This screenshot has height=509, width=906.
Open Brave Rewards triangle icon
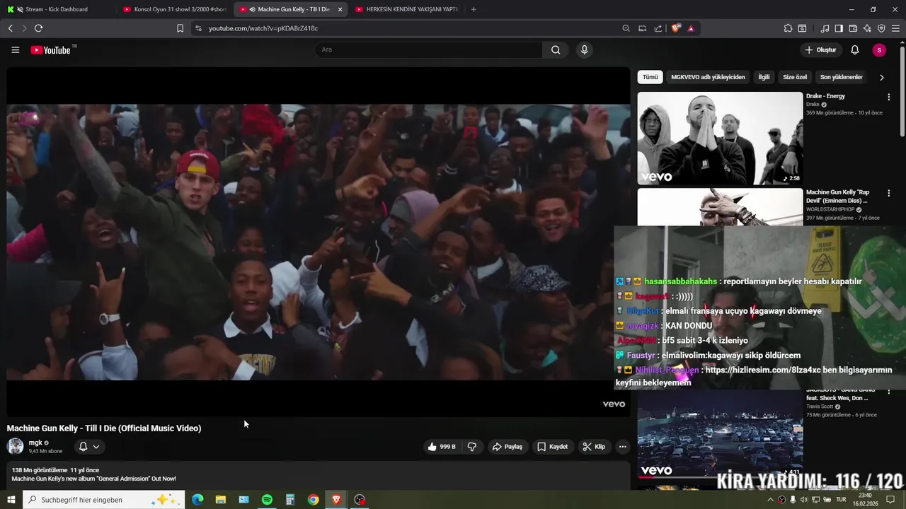(x=691, y=28)
